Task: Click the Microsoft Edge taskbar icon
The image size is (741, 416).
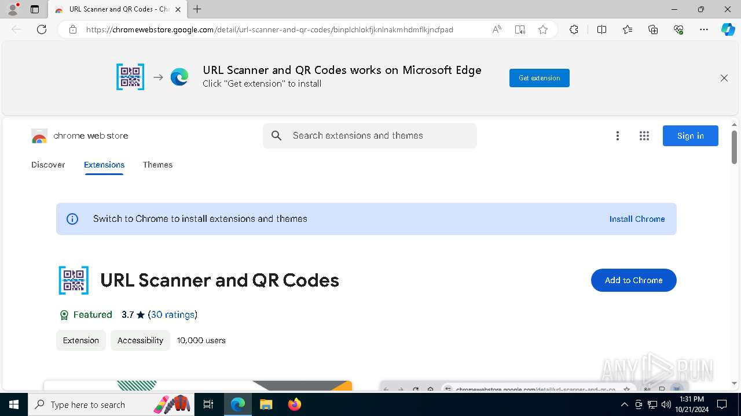Action: [238, 404]
